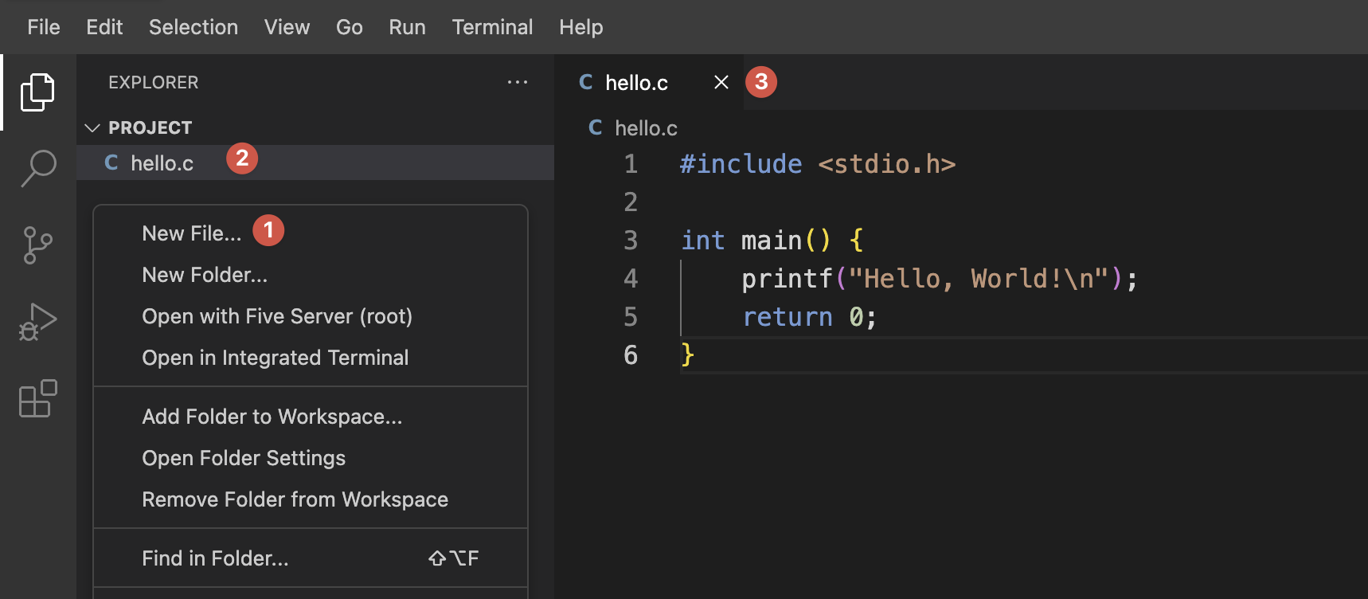
Task: Open the Selection menu
Action: (x=193, y=27)
